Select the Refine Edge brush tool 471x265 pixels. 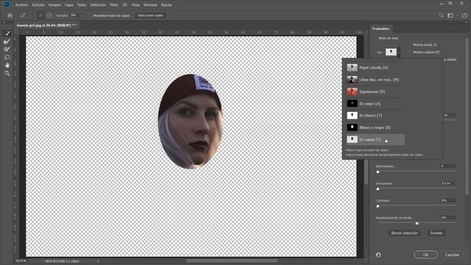pos(7,41)
